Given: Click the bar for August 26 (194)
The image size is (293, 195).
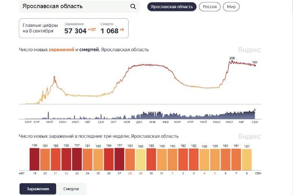Looking at the screenshot, I should [x=109, y=159].
